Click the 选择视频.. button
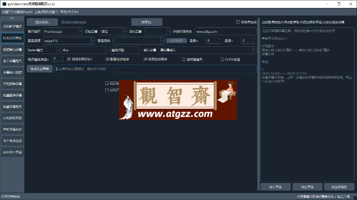357x200 pixels. (42, 22)
